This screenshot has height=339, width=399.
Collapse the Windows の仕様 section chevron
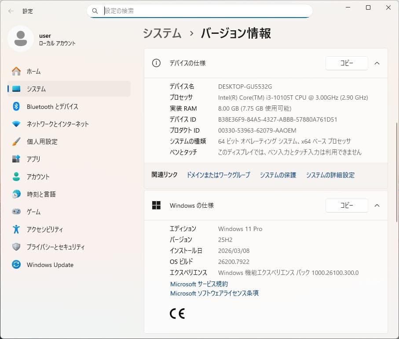[x=377, y=205]
